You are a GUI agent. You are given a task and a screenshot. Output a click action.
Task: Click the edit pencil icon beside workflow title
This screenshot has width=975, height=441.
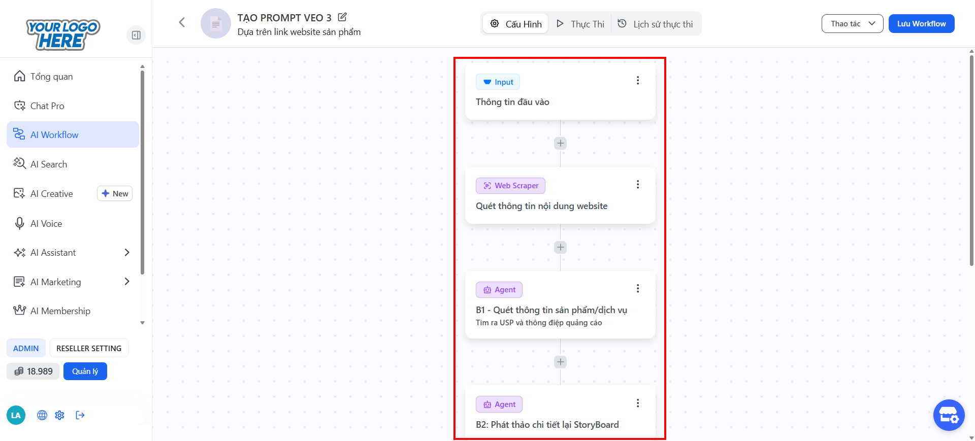342,17
